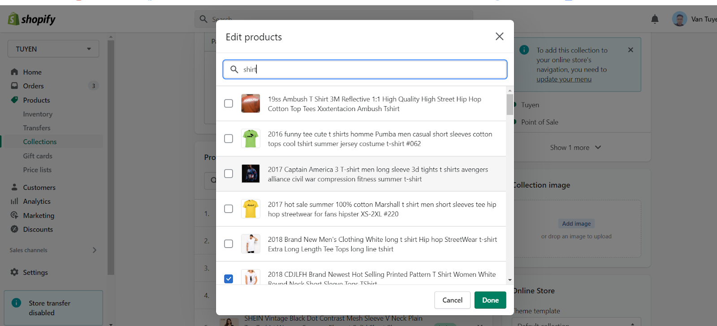Click the Marketing icon in sidebar

[14, 215]
